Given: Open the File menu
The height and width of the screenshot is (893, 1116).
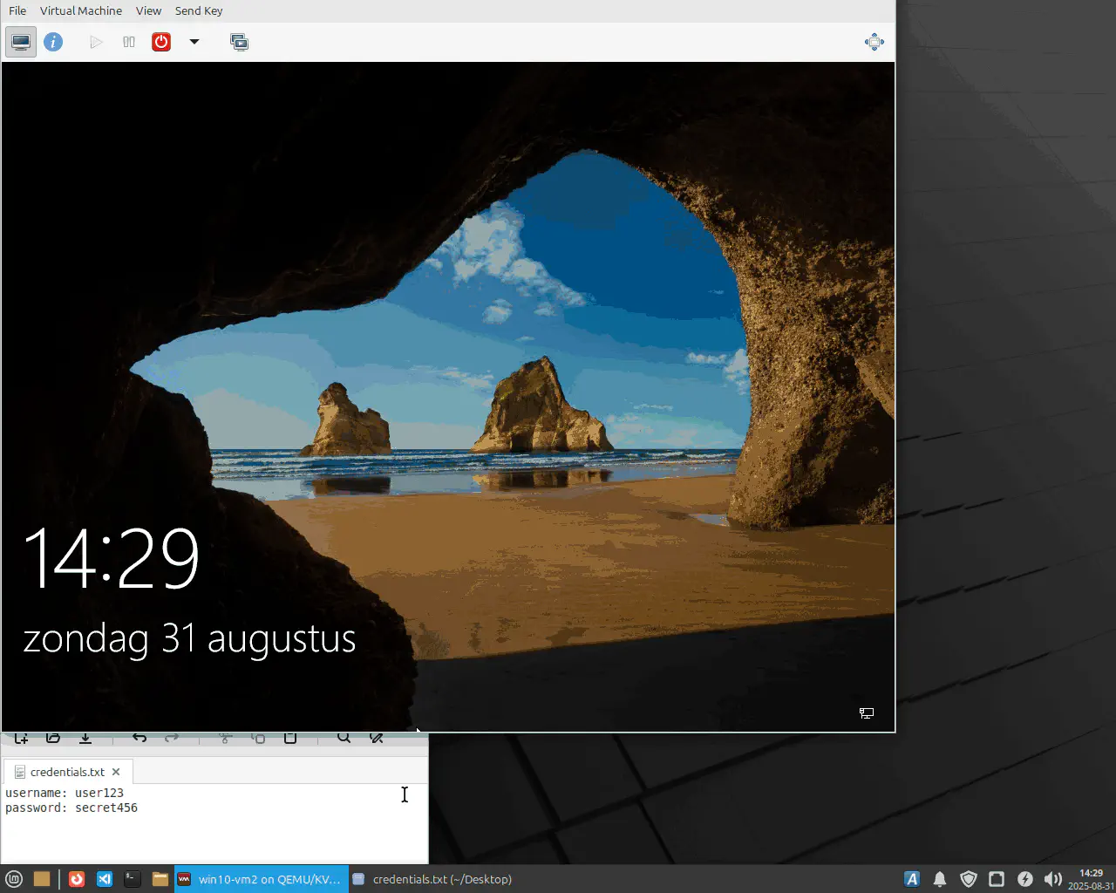Looking at the screenshot, I should click(x=17, y=10).
